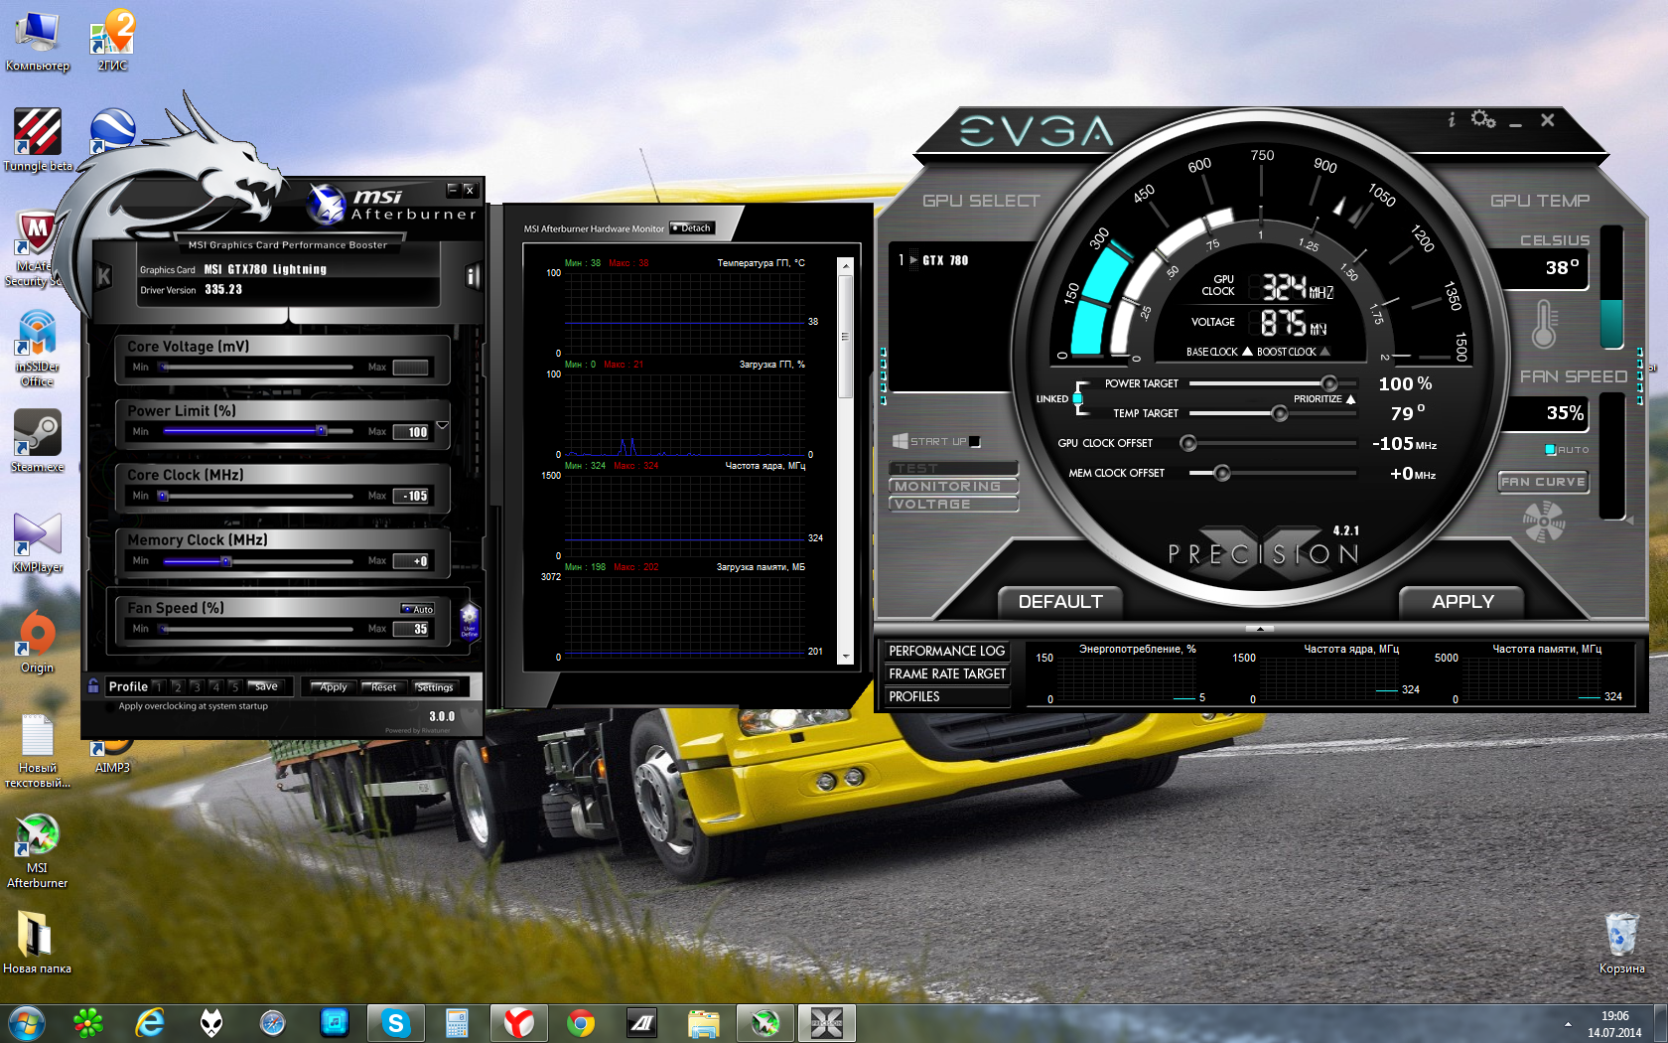Open Yandex browser from the taskbar
Viewport: 1668px width, 1043px height.
(518, 1022)
